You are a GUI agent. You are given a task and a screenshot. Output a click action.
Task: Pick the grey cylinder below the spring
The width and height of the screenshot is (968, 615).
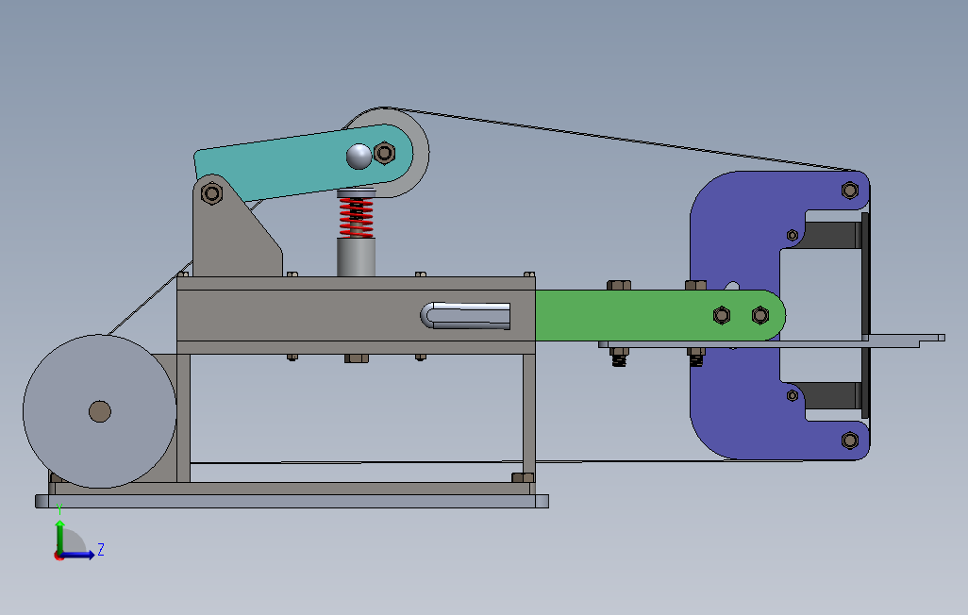click(357, 257)
